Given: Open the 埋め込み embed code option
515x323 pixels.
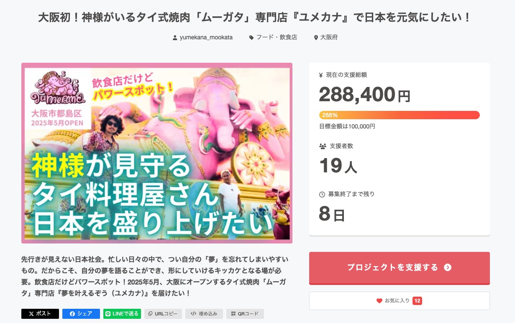Looking at the screenshot, I should [x=204, y=314].
